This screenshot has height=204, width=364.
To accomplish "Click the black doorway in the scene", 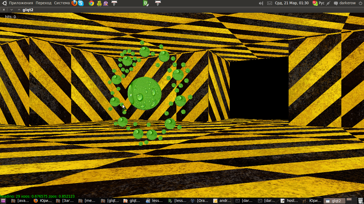I will pos(259,90).
